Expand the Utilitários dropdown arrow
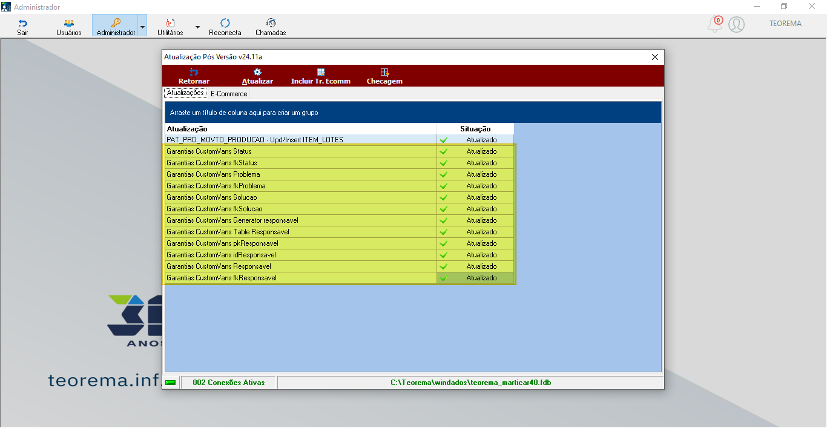827x428 pixels. point(197,27)
